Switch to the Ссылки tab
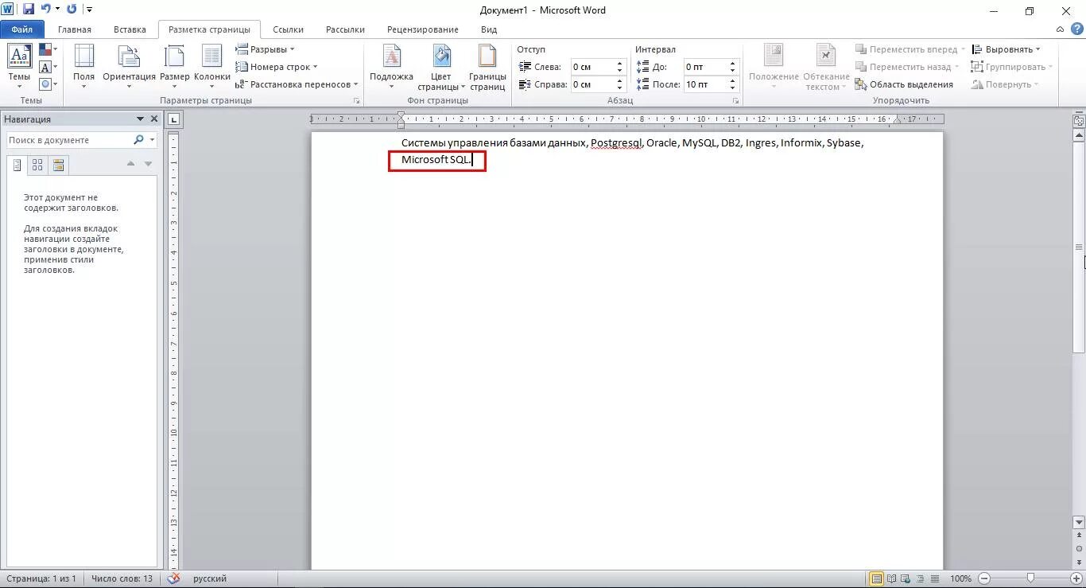This screenshot has width=1086, height=588. [288, 29]
